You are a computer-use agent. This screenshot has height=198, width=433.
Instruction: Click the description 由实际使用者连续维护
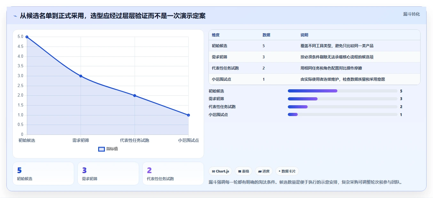point(319,79)
